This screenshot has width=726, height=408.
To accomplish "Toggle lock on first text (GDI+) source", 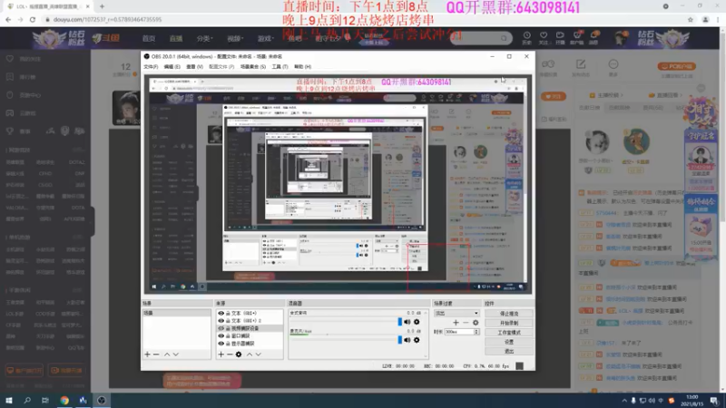I will pos(228,313).
